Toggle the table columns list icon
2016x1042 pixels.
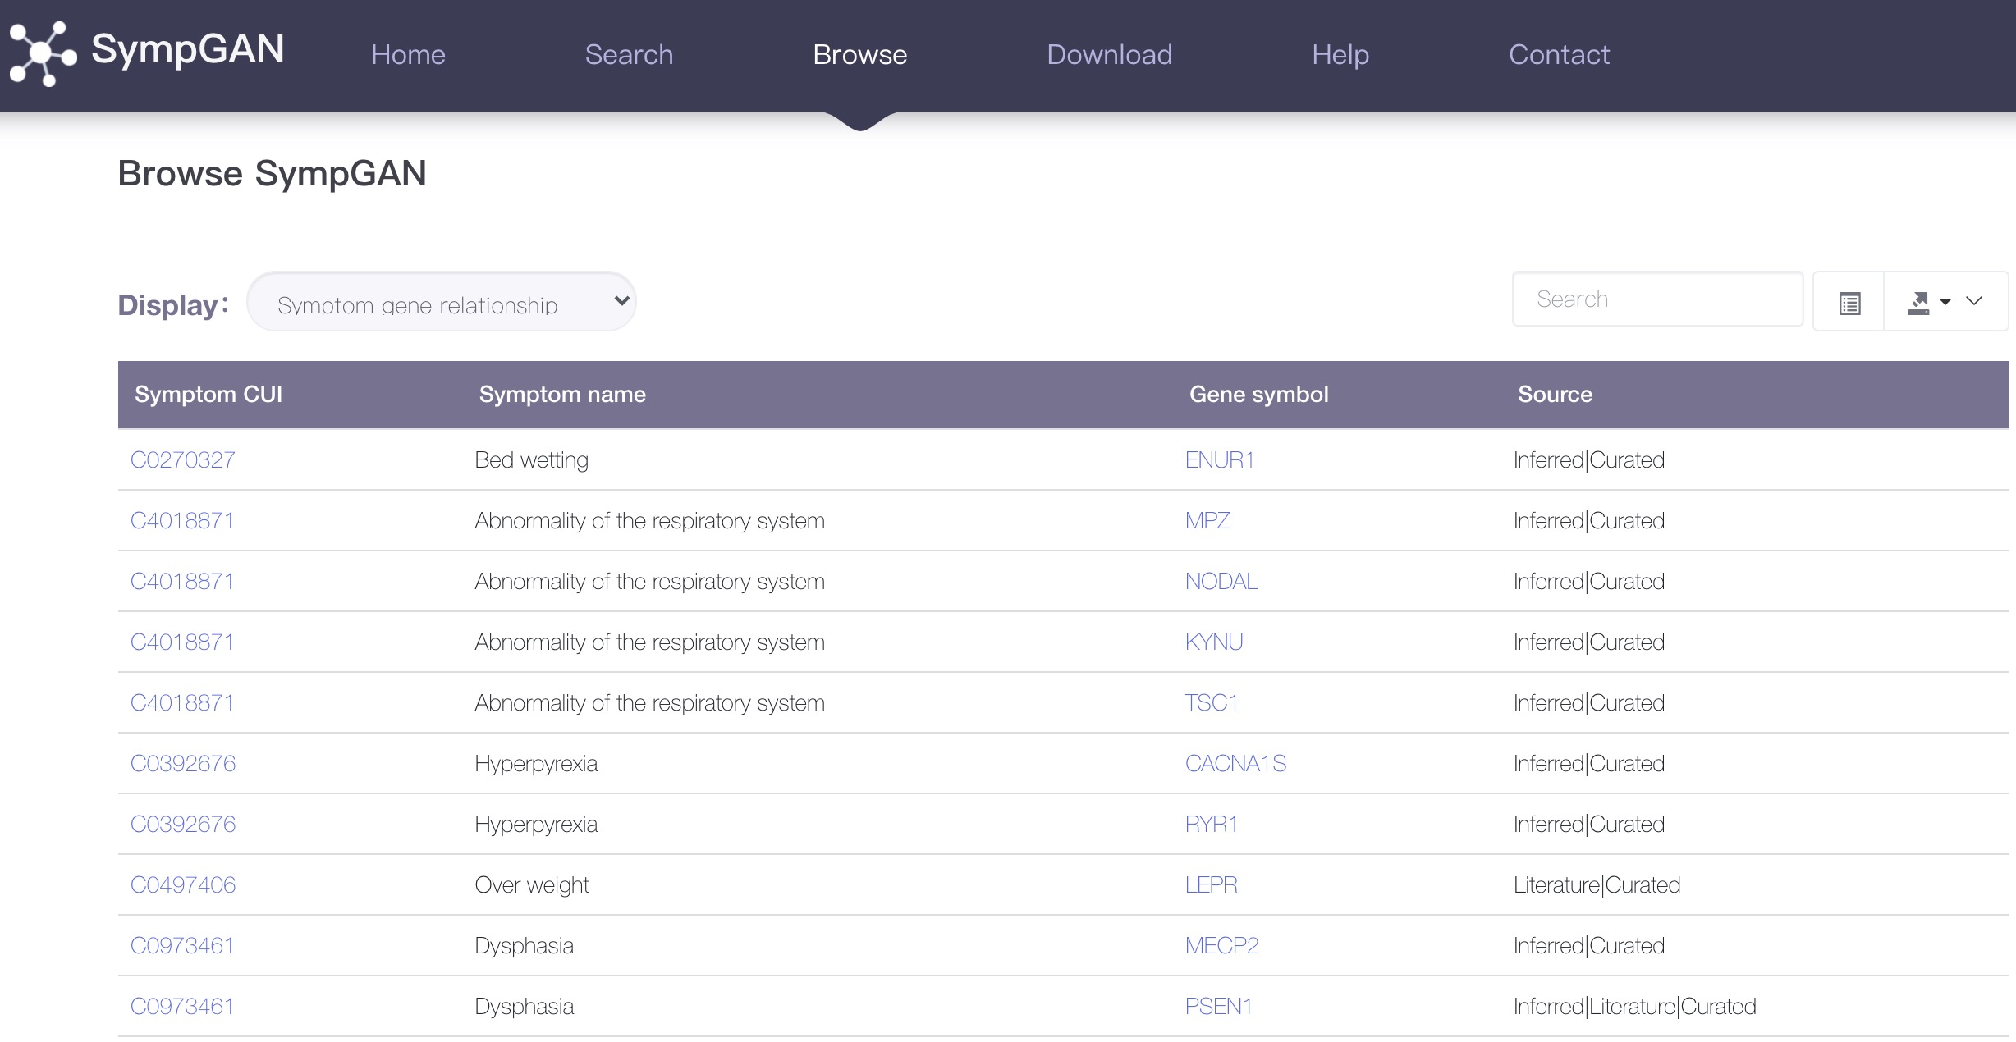[1849, 303]
